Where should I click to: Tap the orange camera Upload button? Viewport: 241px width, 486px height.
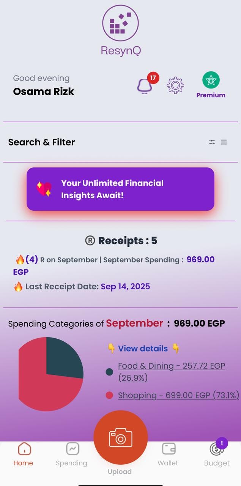click(120, 437)
